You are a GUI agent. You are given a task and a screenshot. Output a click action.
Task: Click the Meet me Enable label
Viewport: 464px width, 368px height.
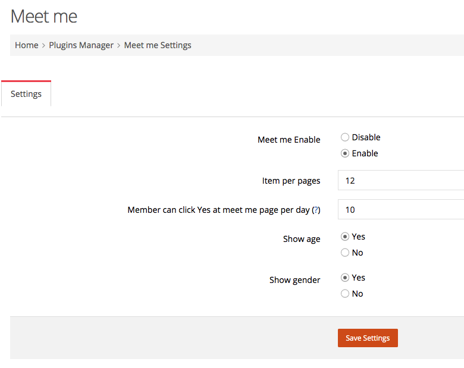tap(289, 140)
